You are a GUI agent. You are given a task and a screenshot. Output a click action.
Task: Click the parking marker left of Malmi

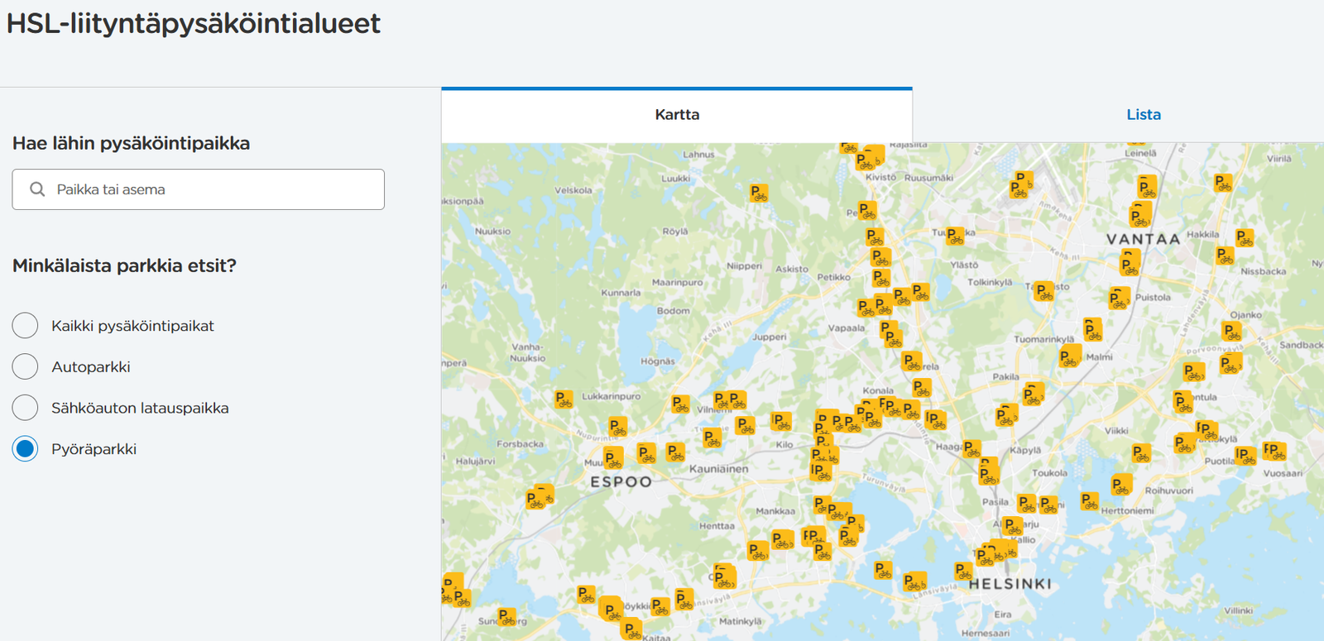coord(1069,358)
